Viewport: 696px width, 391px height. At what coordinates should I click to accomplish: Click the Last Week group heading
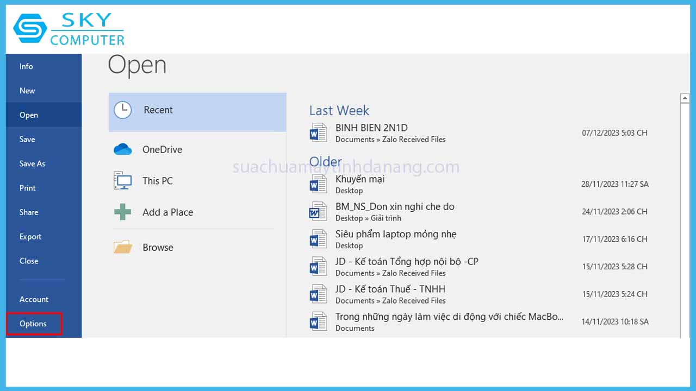(x=339, y=111)
